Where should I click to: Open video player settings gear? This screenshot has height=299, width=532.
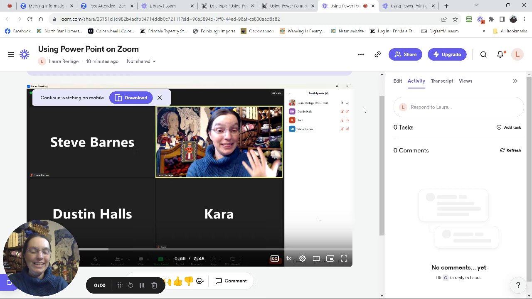(x=302, y=258)
